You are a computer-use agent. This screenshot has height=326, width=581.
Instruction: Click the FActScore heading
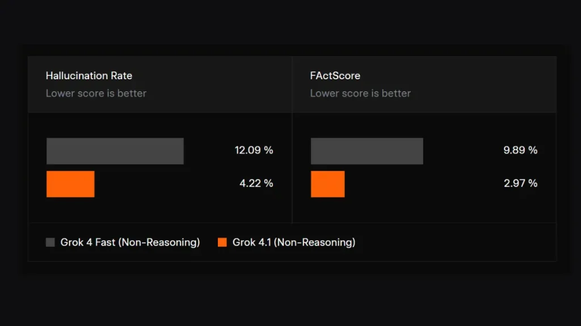coord(335,76)
